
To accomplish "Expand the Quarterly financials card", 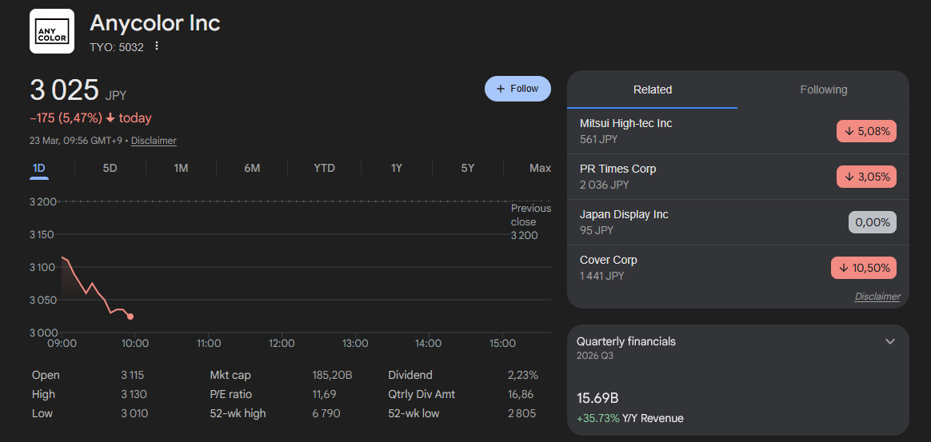I will (890, 341).
